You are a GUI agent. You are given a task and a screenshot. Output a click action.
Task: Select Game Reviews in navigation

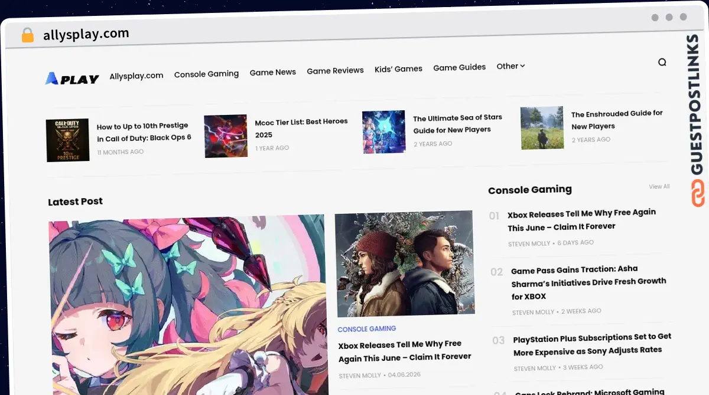[x=335, y=70]
